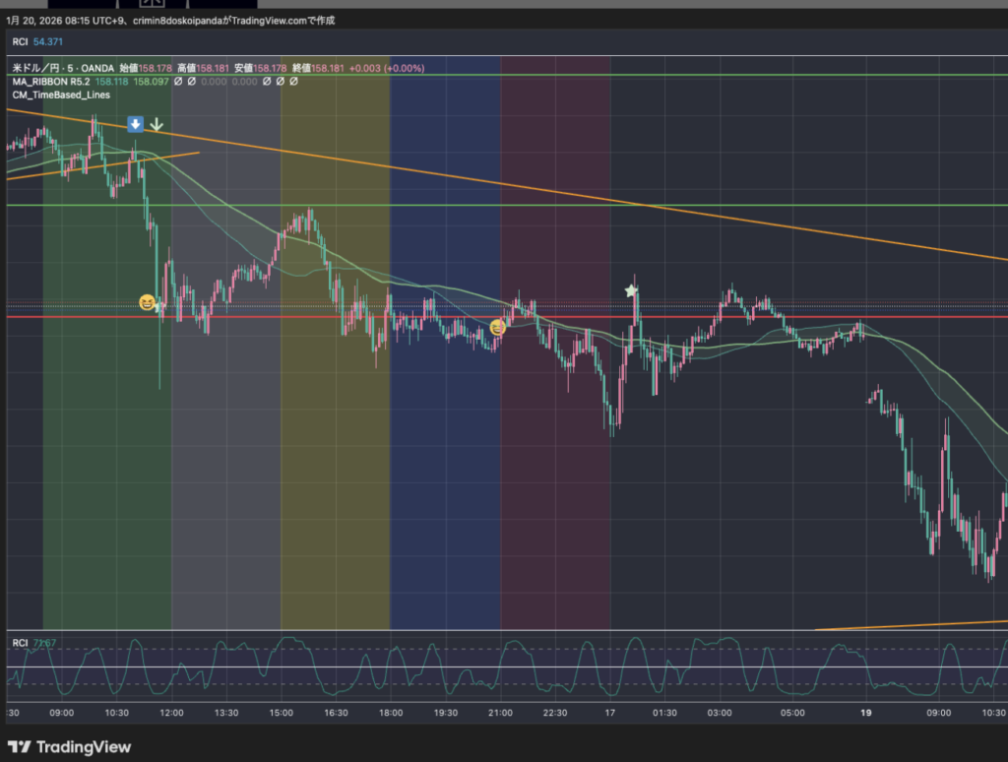Select the smiling emoji near the 21:00 candle

coord(498,327)
